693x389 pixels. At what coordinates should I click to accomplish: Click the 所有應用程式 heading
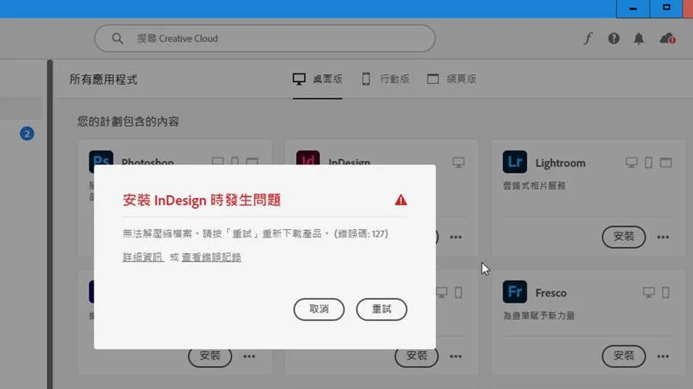point(104,80)
